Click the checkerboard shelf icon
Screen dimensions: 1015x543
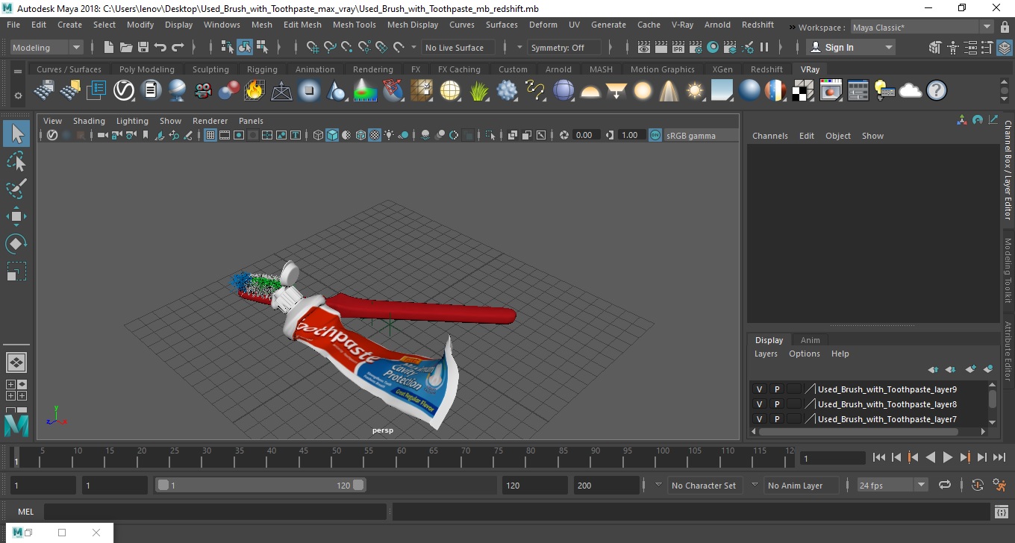tap(803, 91)
